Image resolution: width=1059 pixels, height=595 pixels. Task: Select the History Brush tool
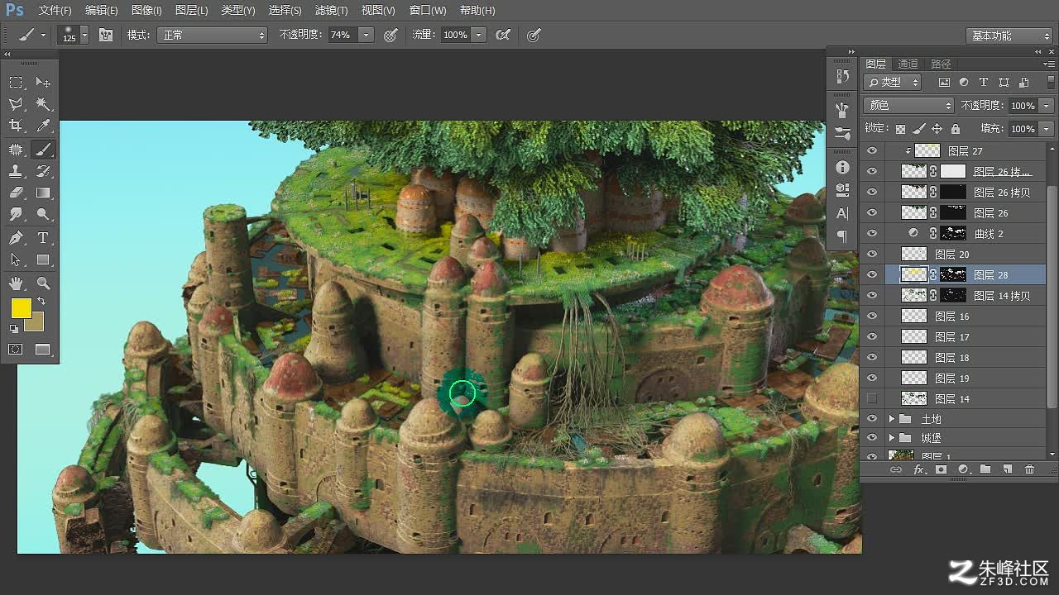point(43,171)
